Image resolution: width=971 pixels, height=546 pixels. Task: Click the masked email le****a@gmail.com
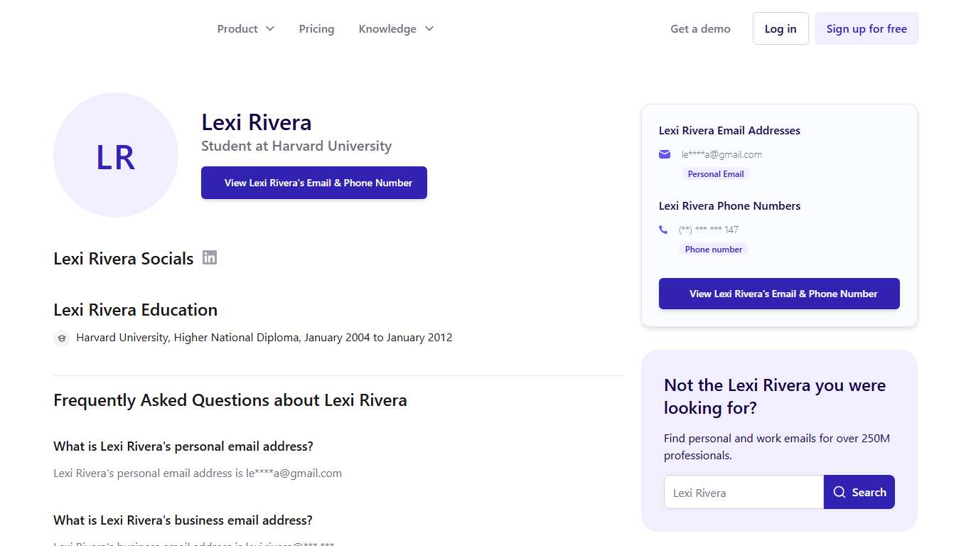721,154
